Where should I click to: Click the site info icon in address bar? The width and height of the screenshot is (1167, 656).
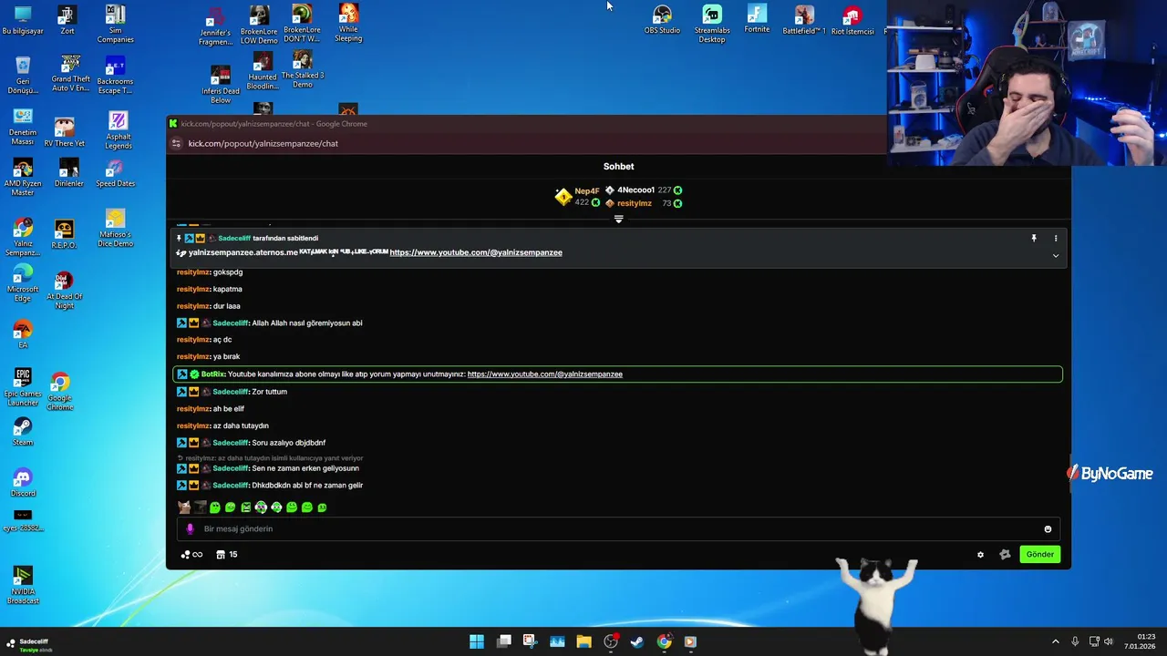[x=177, y=143]
